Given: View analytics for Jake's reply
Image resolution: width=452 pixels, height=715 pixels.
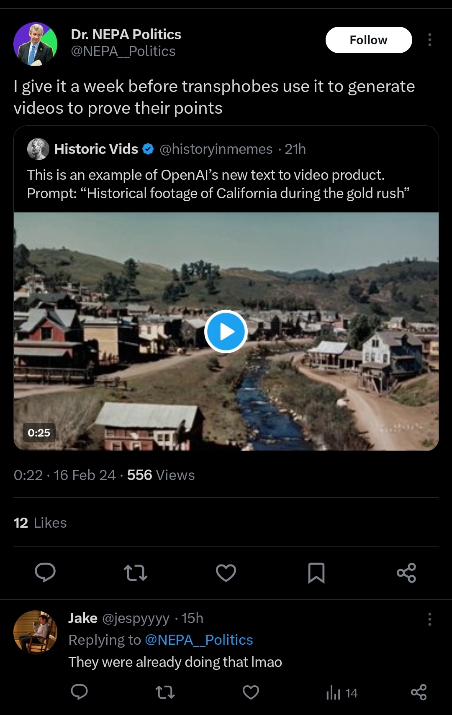Looking at the screenshot, I should pos(342,693).
